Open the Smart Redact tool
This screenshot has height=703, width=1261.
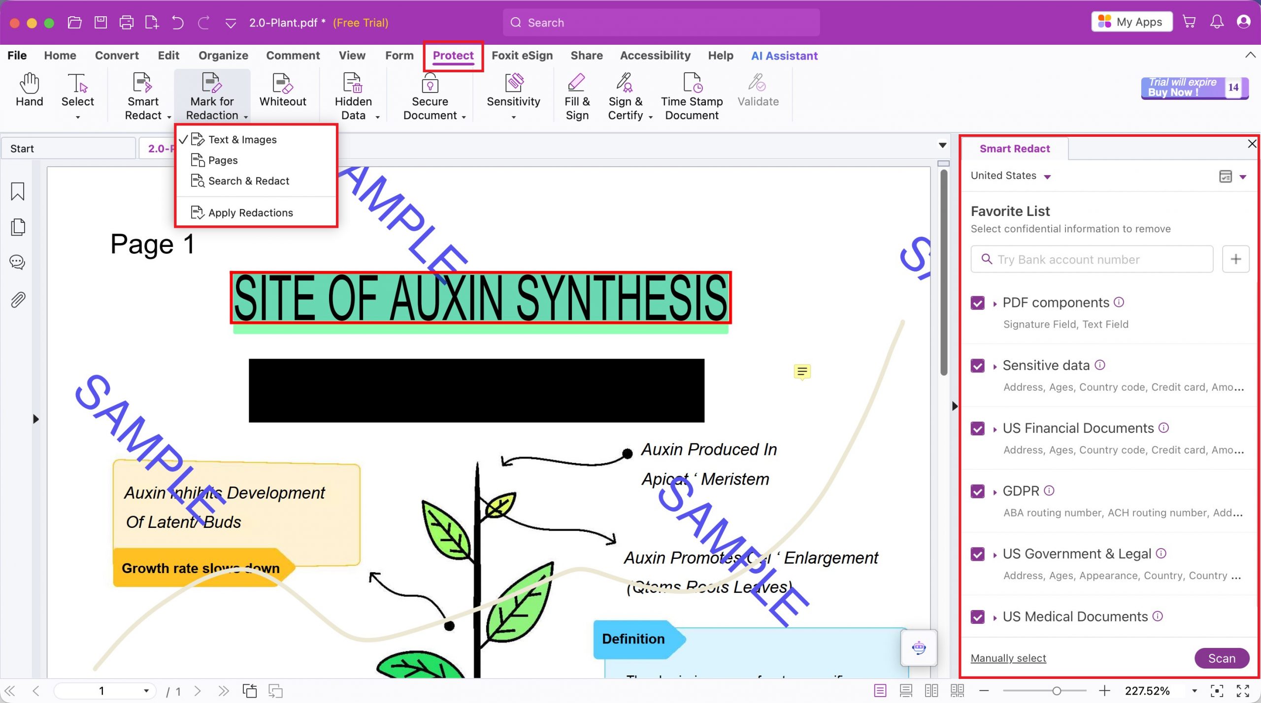coord(143,97)
